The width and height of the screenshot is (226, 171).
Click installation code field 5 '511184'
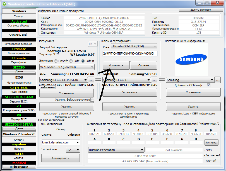tap(153, 134)
